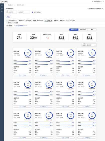Open the hamburger menu in sidebar
105x141 pixels.
pyautogui.click(x=2, y=5)
